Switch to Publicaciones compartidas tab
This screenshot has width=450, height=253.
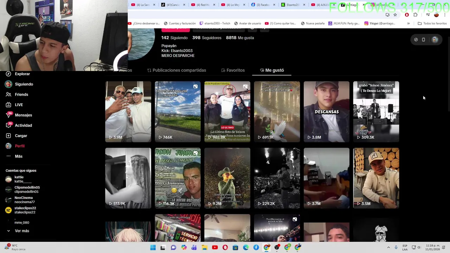pyautogui.click(x=176, y=70)
